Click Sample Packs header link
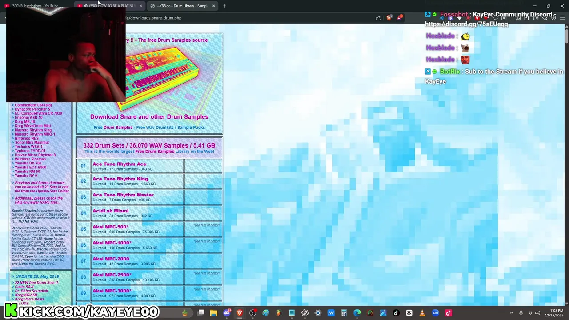569x320 pixels. point(191,128)
